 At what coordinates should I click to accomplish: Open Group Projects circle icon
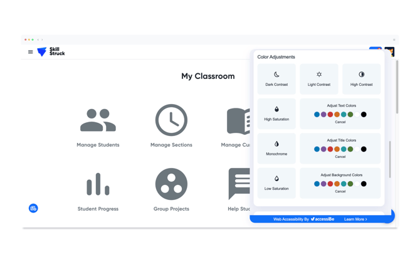(x=171, y=184)
